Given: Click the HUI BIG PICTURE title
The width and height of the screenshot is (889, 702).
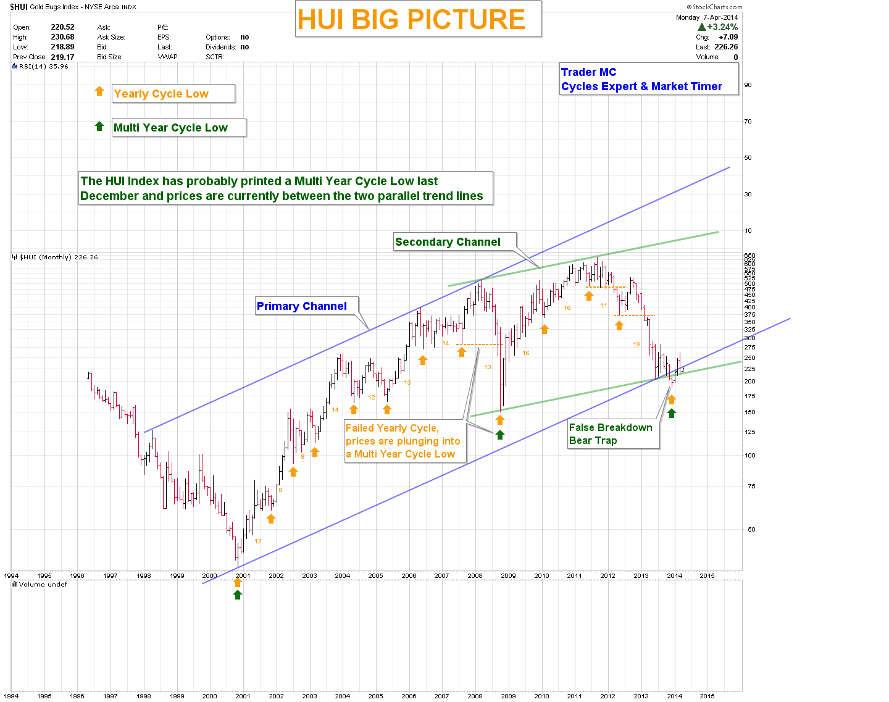Looking at the screenshot, I should [x=411, y=19].
